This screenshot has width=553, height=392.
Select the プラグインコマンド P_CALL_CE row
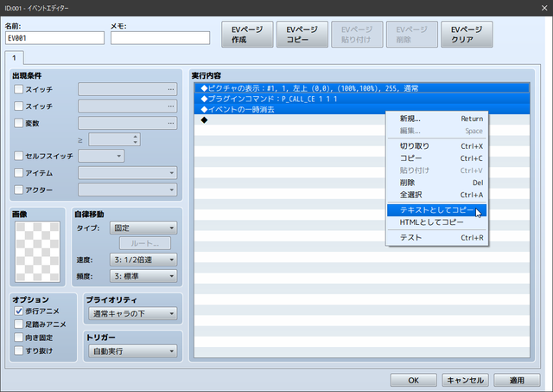click(362, 99)
